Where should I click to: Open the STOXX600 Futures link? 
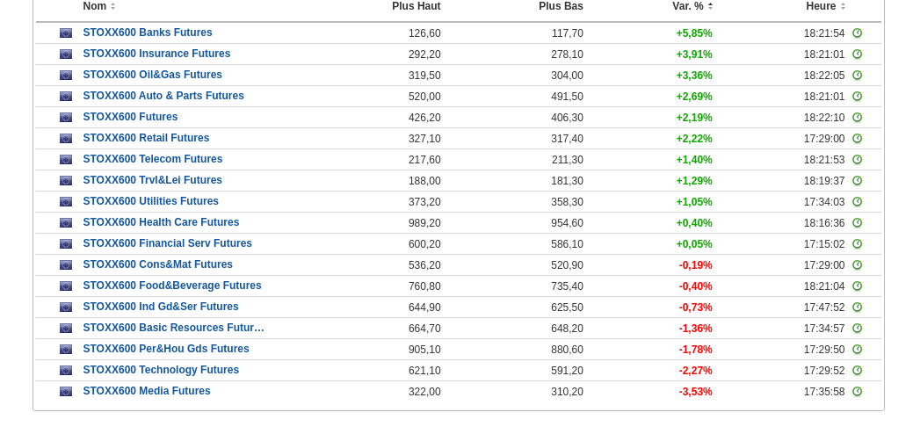pos(130,117)
